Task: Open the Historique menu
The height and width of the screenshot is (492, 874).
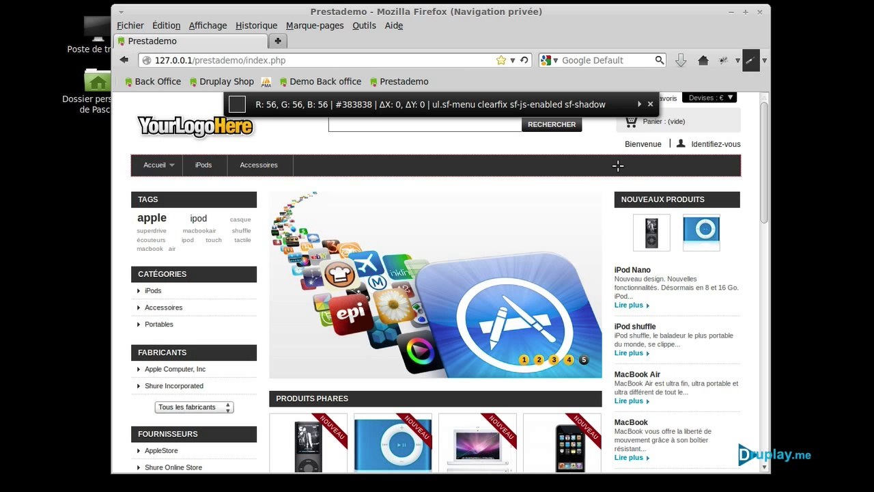Action: (256, 25)
